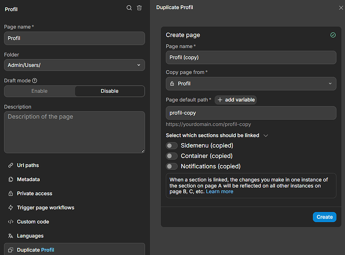345x255 pixels.
Task: Toggle Notifications section linking on
Action: pyautogui.click(x=171, y=166)
